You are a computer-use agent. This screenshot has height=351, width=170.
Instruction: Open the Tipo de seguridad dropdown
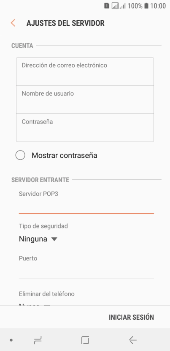[x=38, y=239]
